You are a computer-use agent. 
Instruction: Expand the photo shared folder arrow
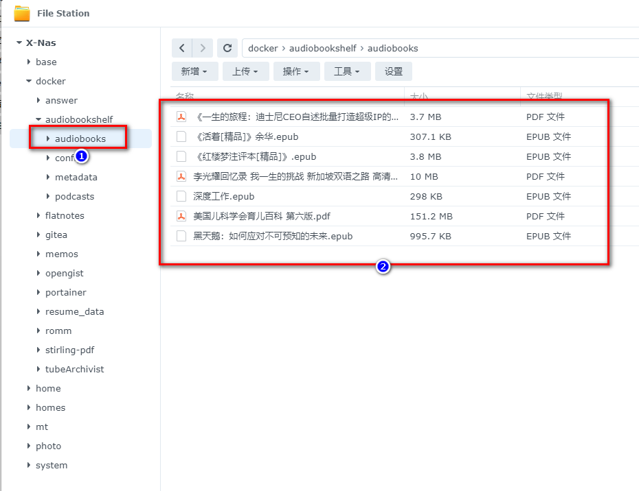(x=29, y=446)
